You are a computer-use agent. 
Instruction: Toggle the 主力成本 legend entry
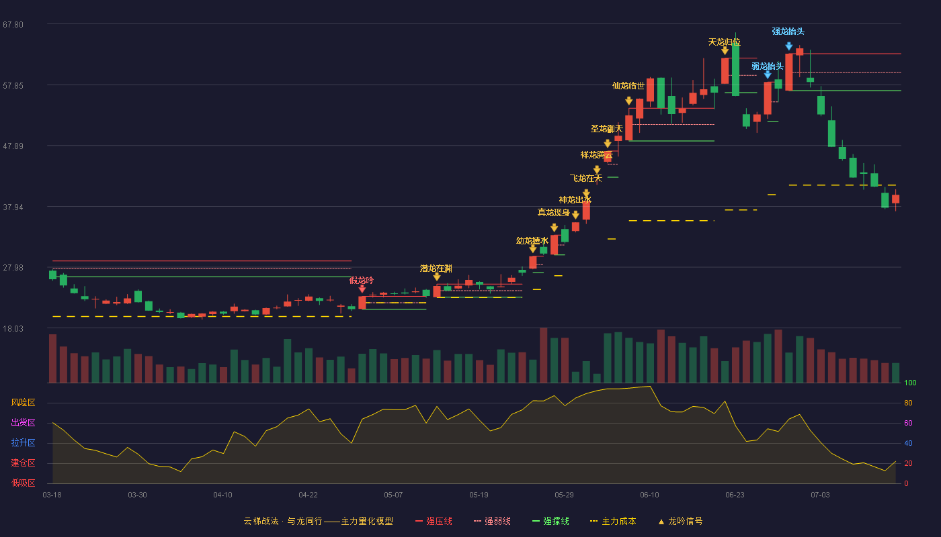coord(612,521)
